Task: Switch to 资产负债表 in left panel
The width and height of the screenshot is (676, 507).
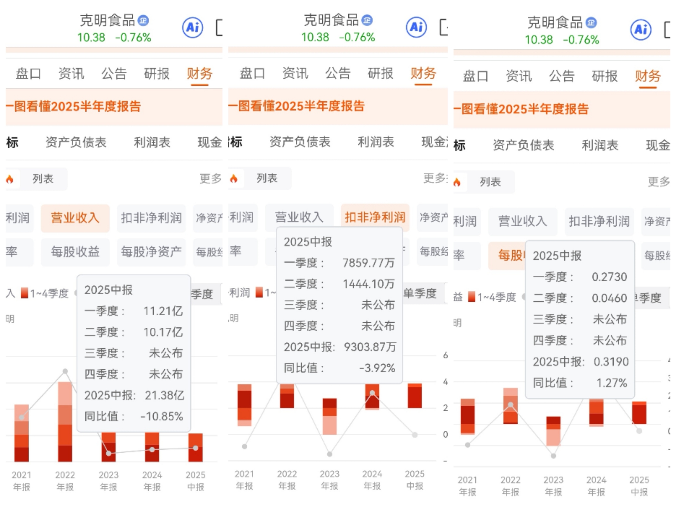Action: pos(76,142)
